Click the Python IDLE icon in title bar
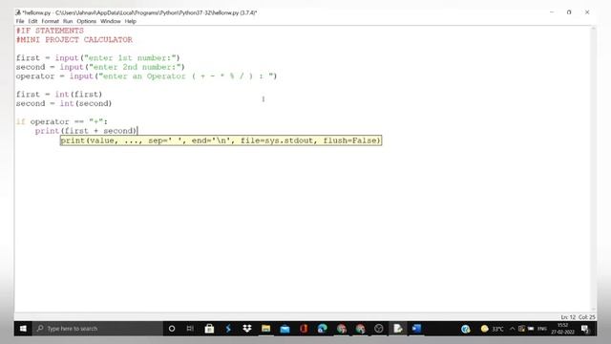Image resolution: width=611 pixels, height=344 pixels. coord(18,12)
